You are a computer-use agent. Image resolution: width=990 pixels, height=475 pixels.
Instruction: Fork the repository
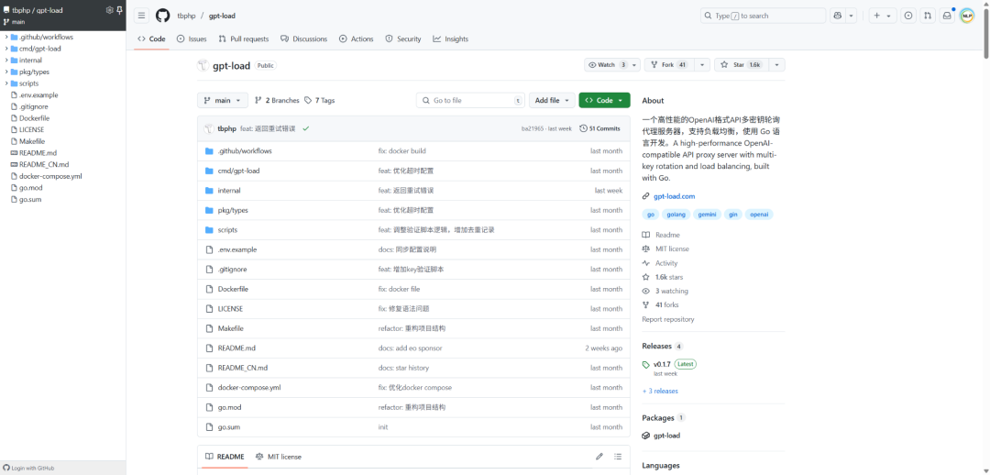click(x=669, y=65)
